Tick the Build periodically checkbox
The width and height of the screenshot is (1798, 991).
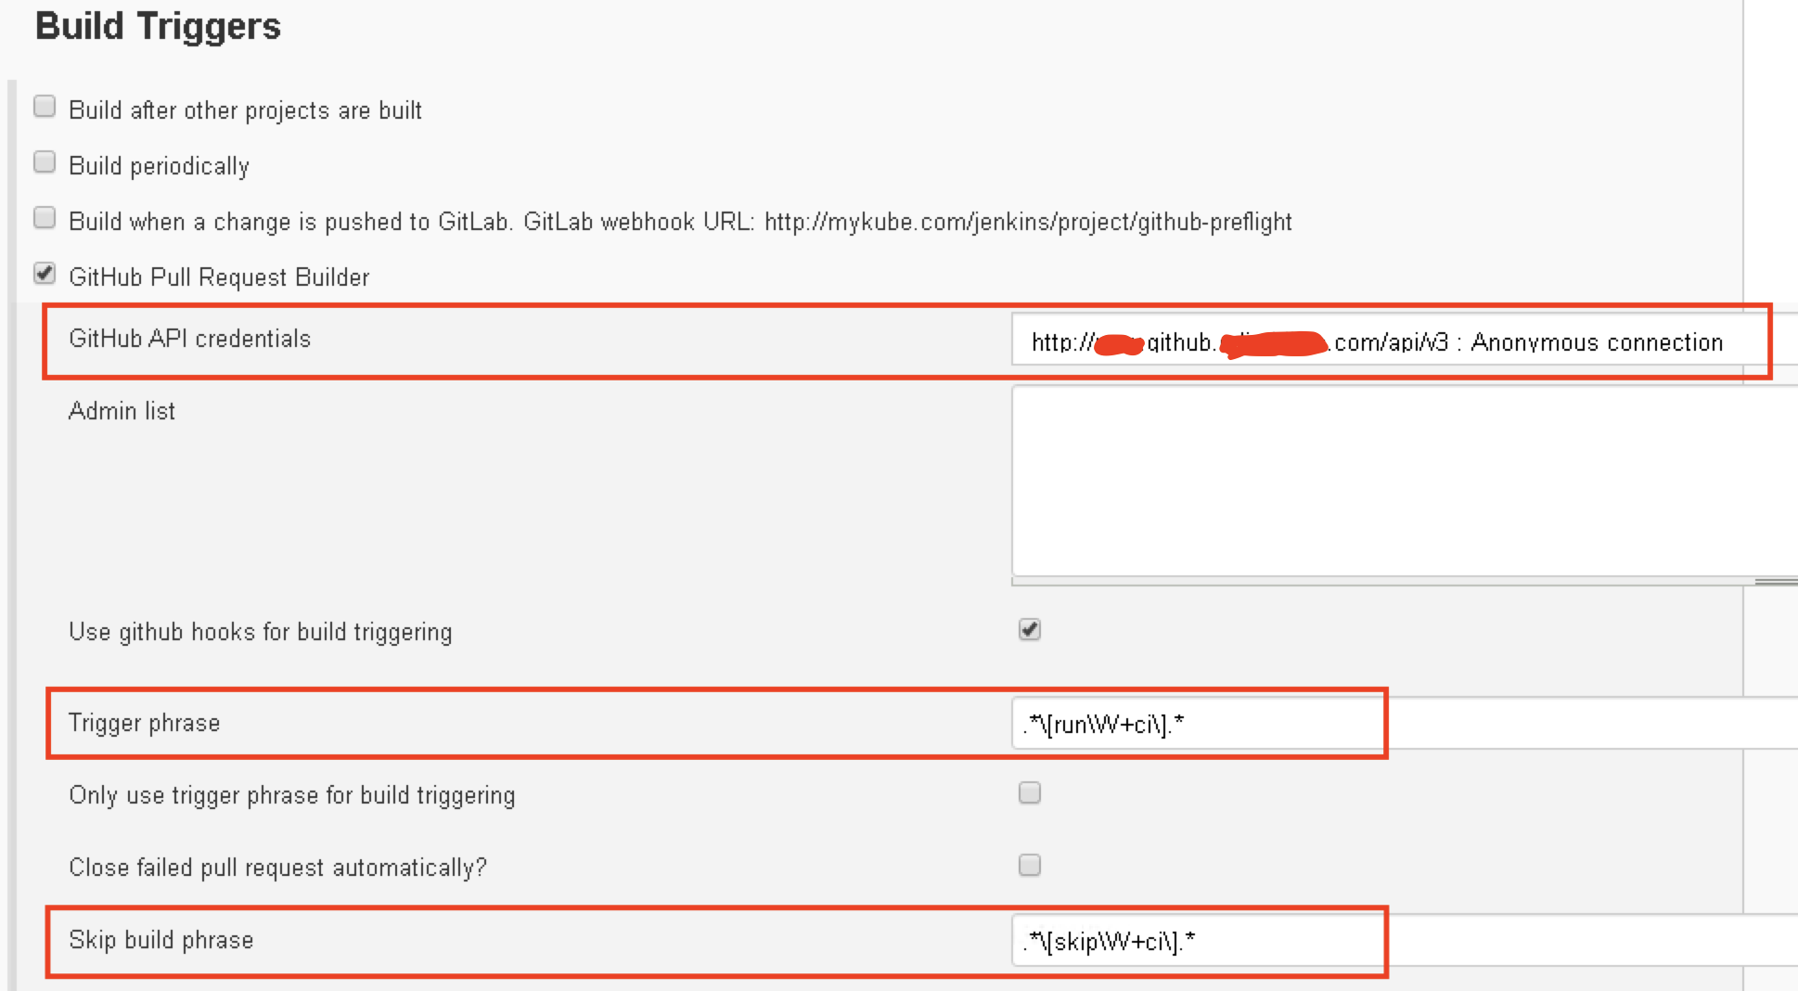tap(45, 163)
